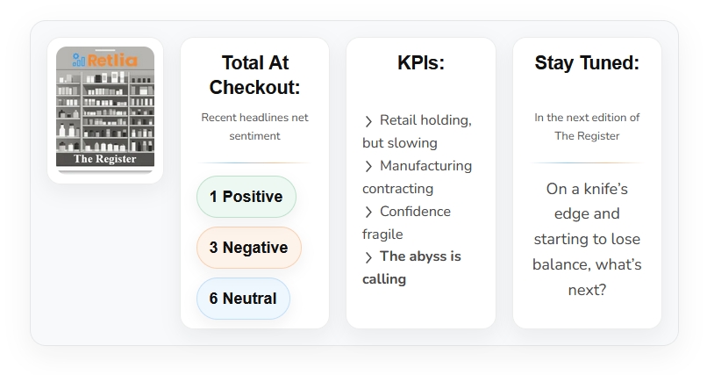Image resolution: width=707 pixels, height=375 pixels.
Task: Click the orange Retlia brand name
Action: [112, 61]
